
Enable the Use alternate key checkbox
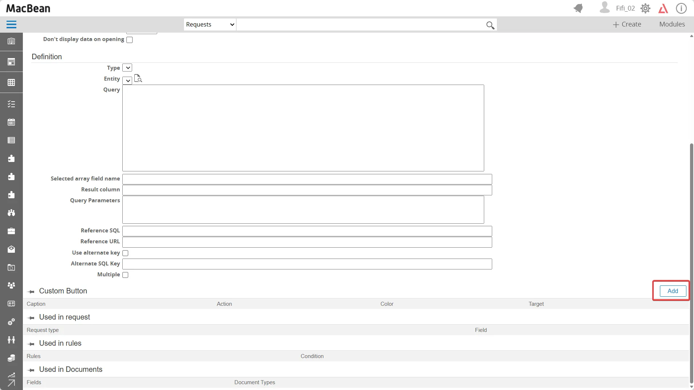pyautogui.click(x=126, y=253)
